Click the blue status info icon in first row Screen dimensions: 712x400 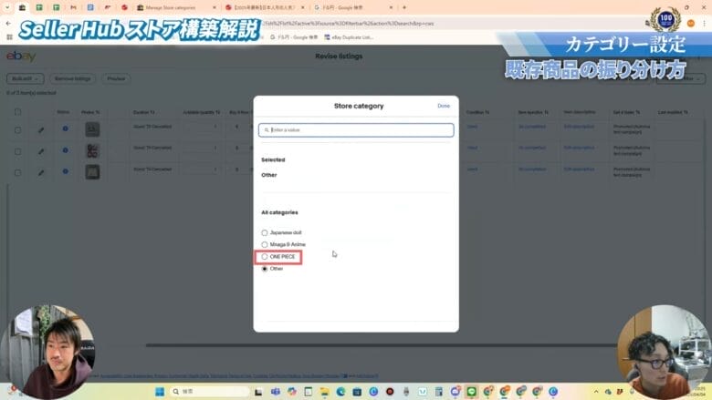pyautogui.click(x=65, y=128)
